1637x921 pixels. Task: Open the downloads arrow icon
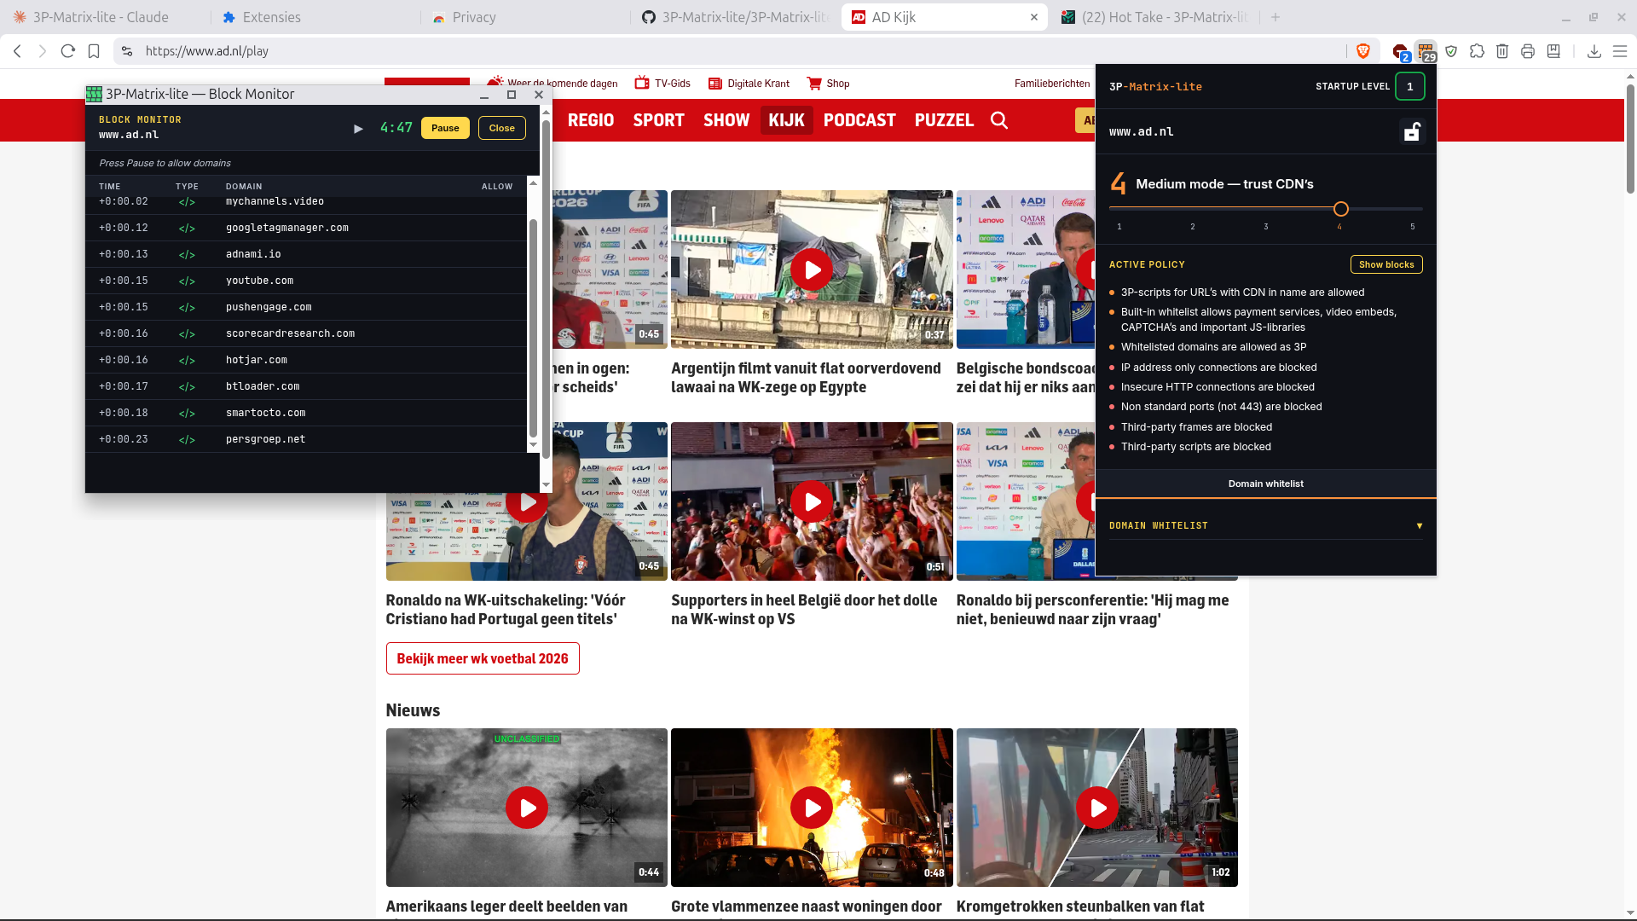pos(1594,51)
